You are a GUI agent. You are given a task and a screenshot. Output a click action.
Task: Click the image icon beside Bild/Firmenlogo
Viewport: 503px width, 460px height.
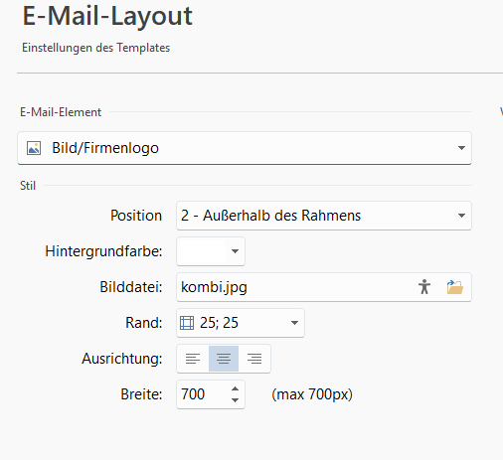[x=34, y=148]
